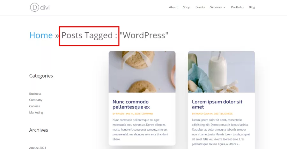Select the "WordPress" tag text in breadcrumb

click(x=144, y=35)
